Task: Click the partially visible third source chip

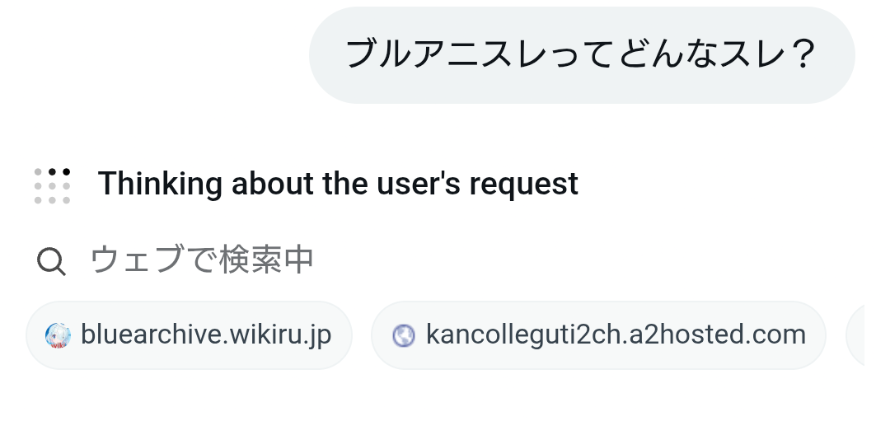Action: pyautogui.click(x=855, y=335)
